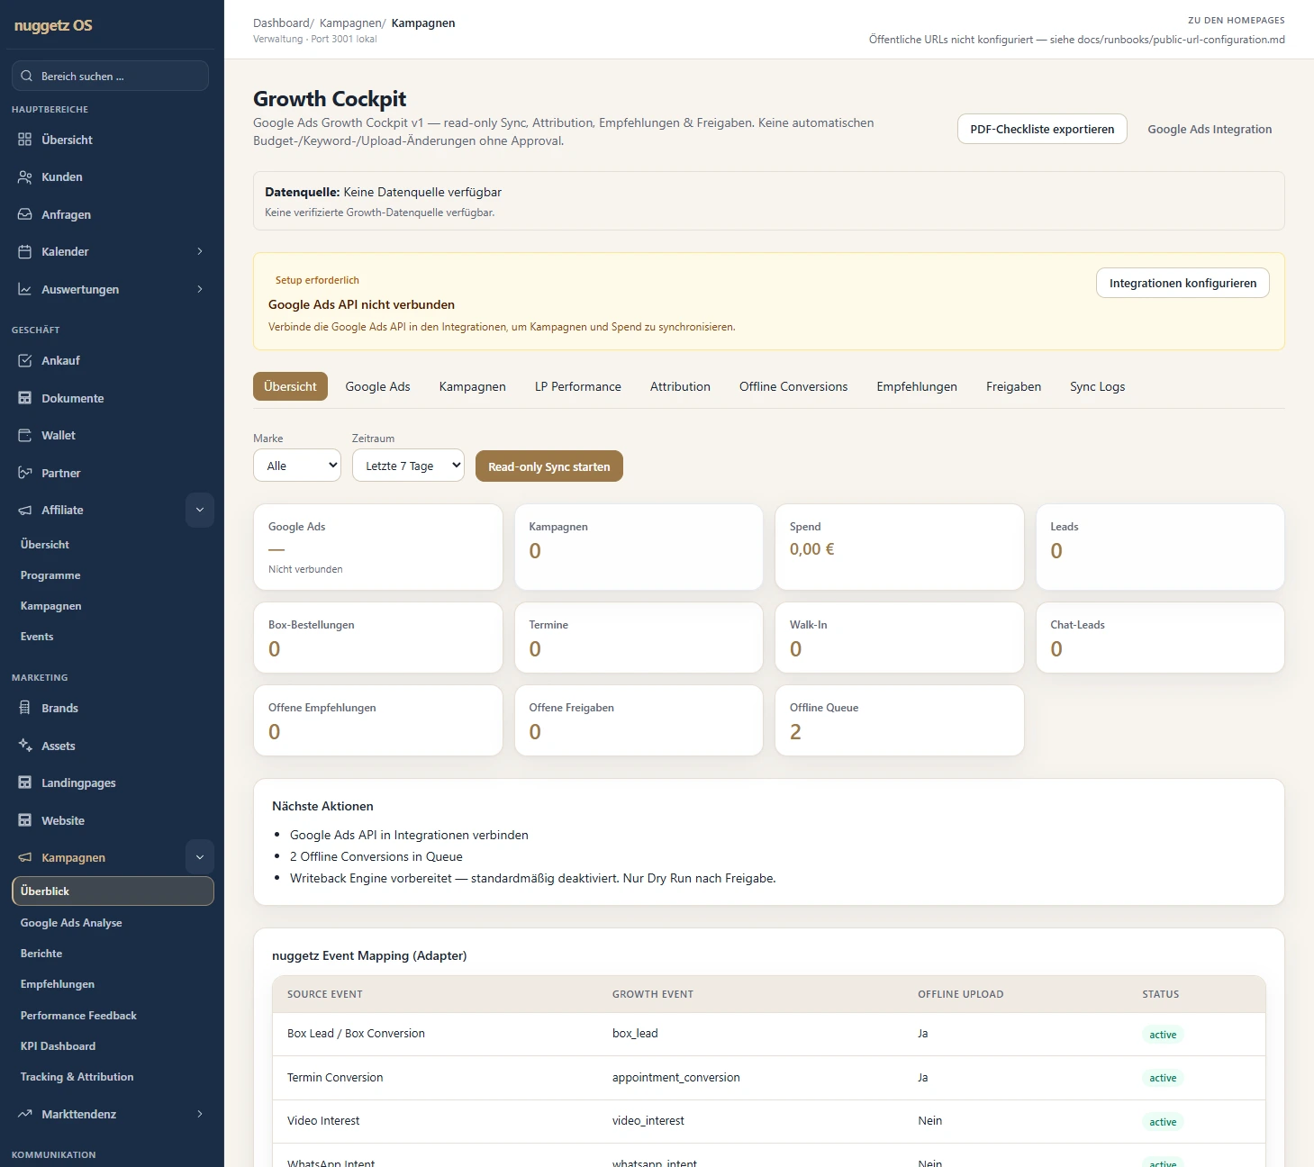Click the Affiliate megaphone icon
Viewport: 1314px width, 1167px height.
tap(25, 510)
